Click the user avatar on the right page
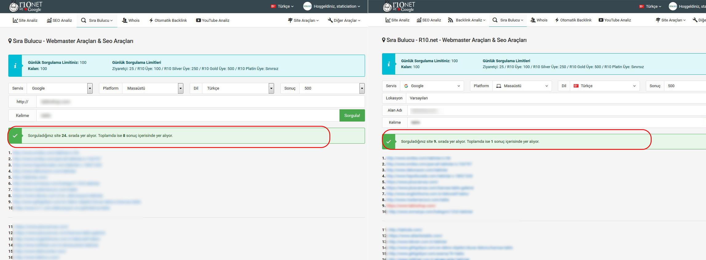 tap(673, 6)
